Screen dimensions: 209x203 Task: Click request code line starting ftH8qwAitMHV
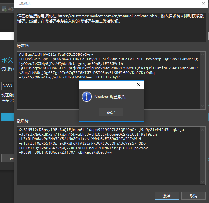pos(56,54)
